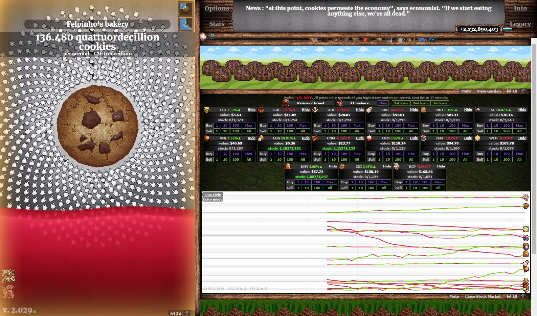
Task: Take the 3rd loan
Action: click(440, 103)
